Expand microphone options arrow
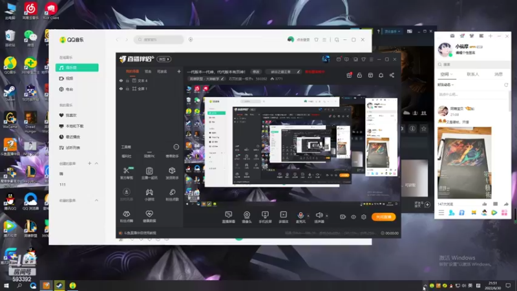 click(x=308, y=216)
